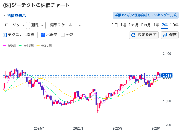182x132 pixels.
Task: Enable the 分割 checkbox
Action: (63, 35)
